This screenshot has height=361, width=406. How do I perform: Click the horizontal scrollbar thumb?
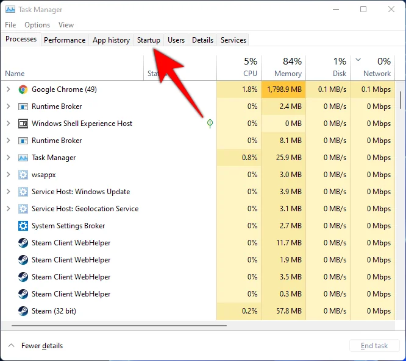click(x=119, y=326)
